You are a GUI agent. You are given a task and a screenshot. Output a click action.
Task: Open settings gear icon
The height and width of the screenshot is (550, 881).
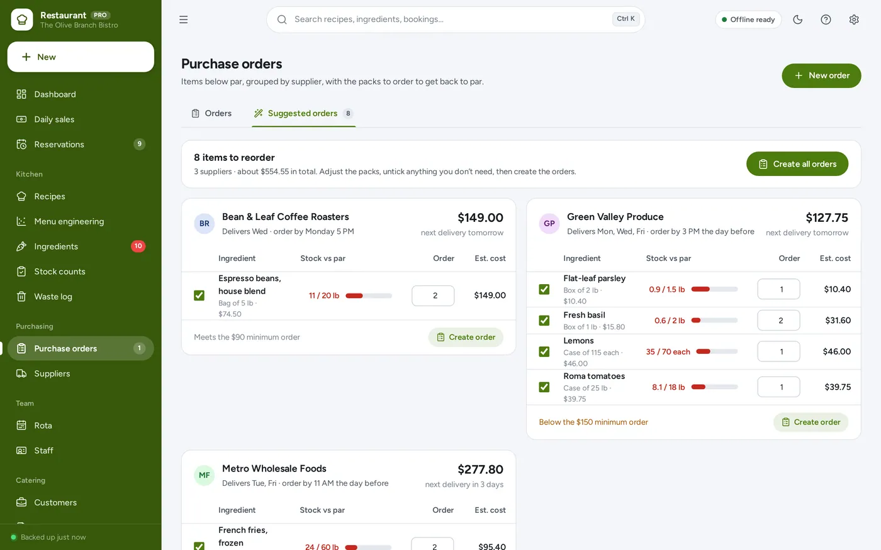[854, 19]
